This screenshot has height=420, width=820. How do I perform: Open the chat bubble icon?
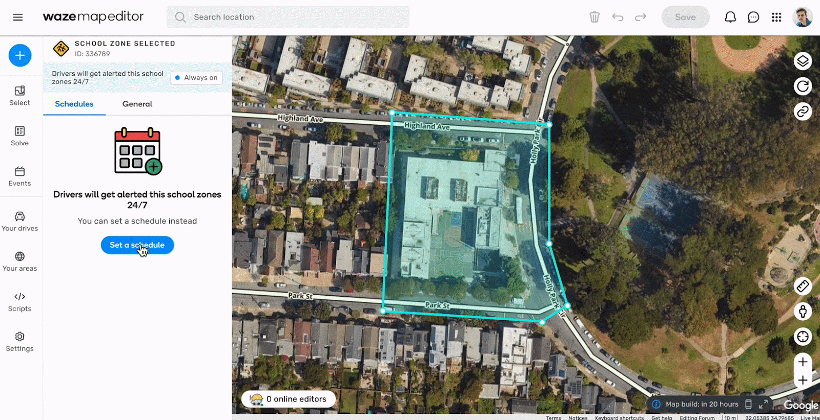[x=753, y=17]
